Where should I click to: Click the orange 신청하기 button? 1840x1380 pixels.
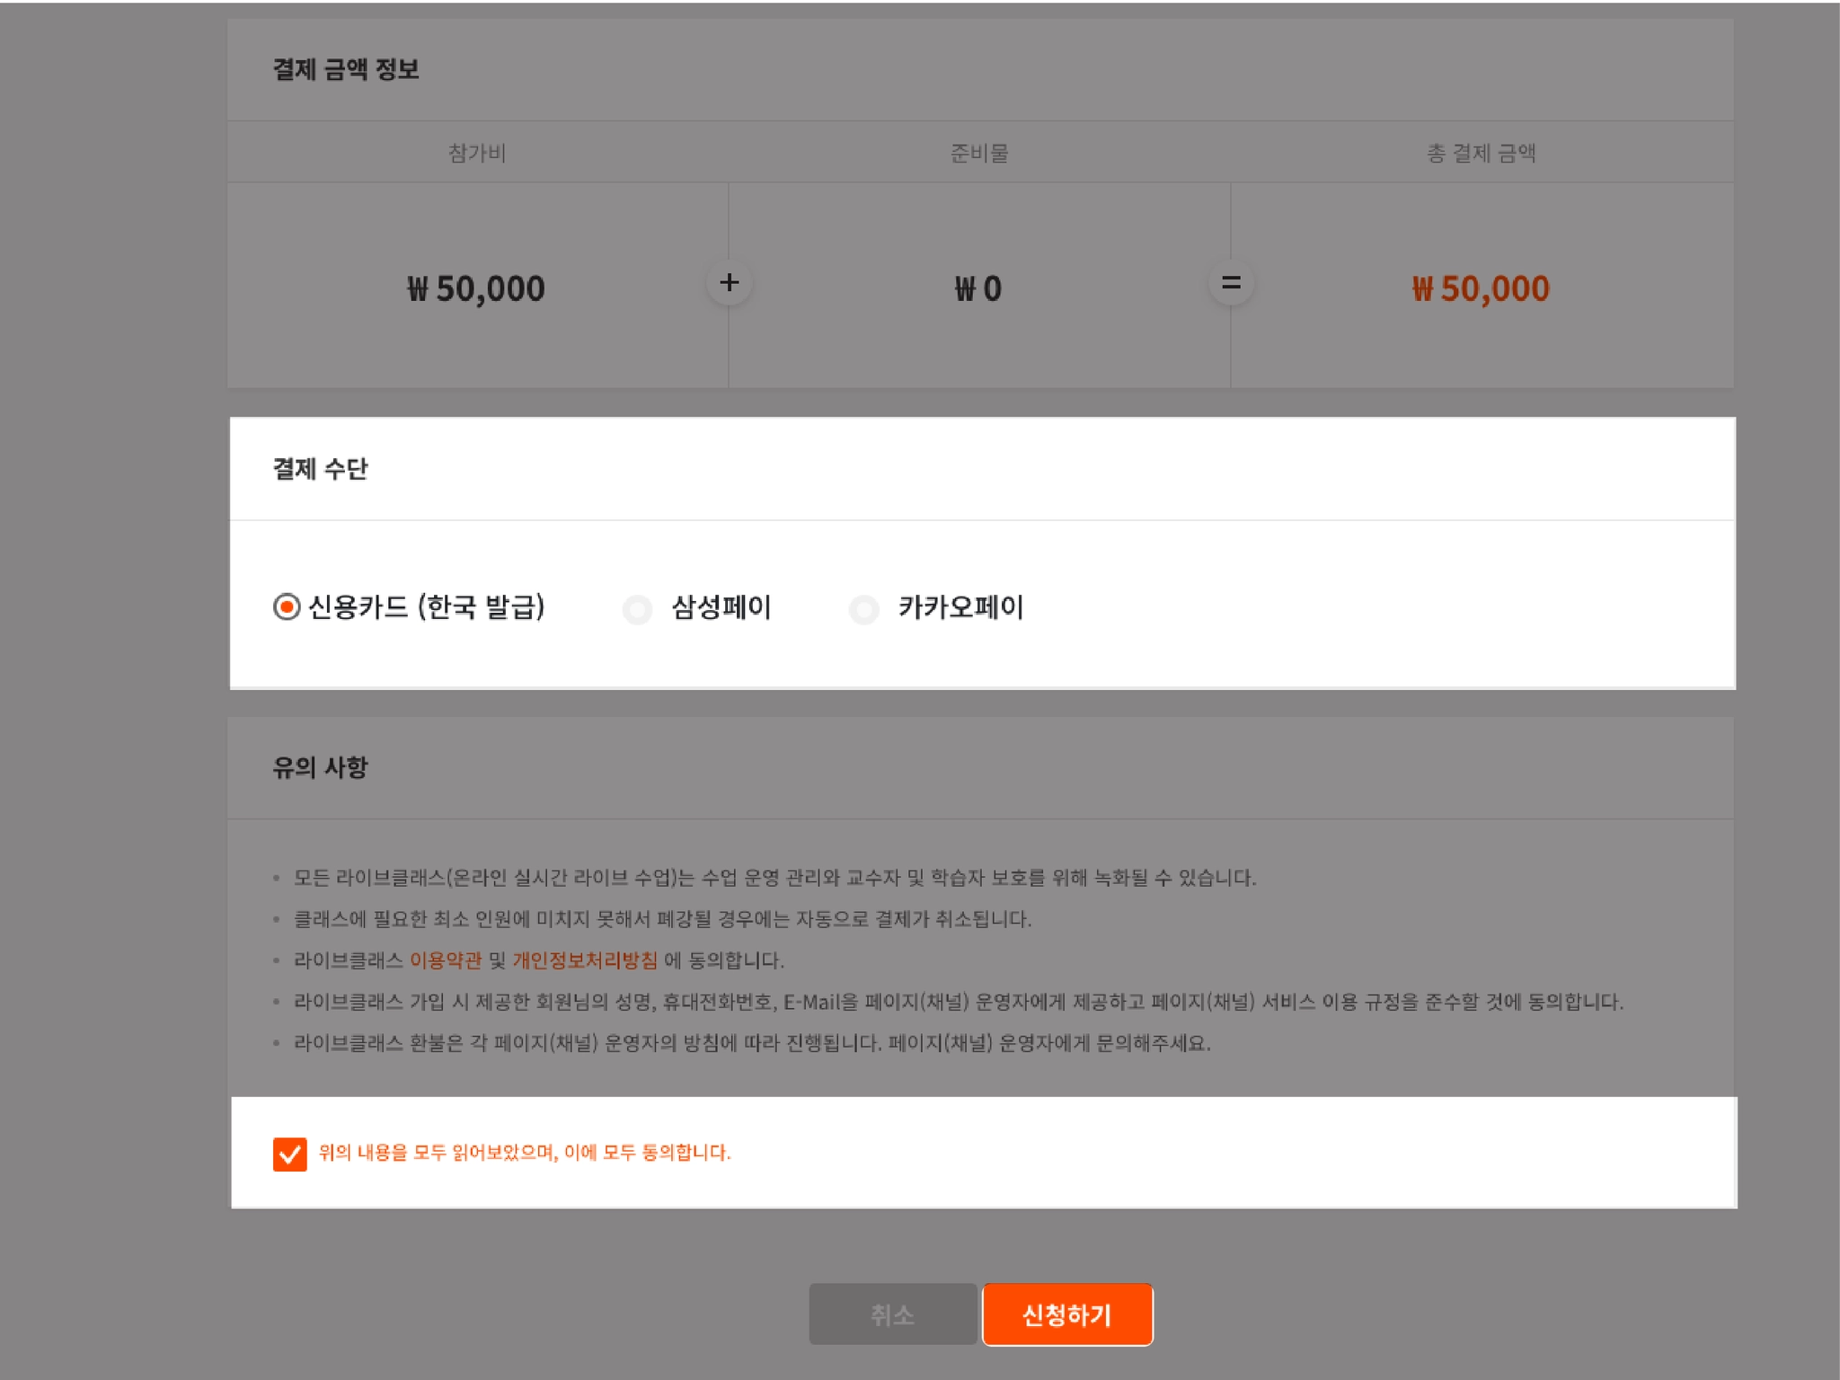tap(1066, 1314)
